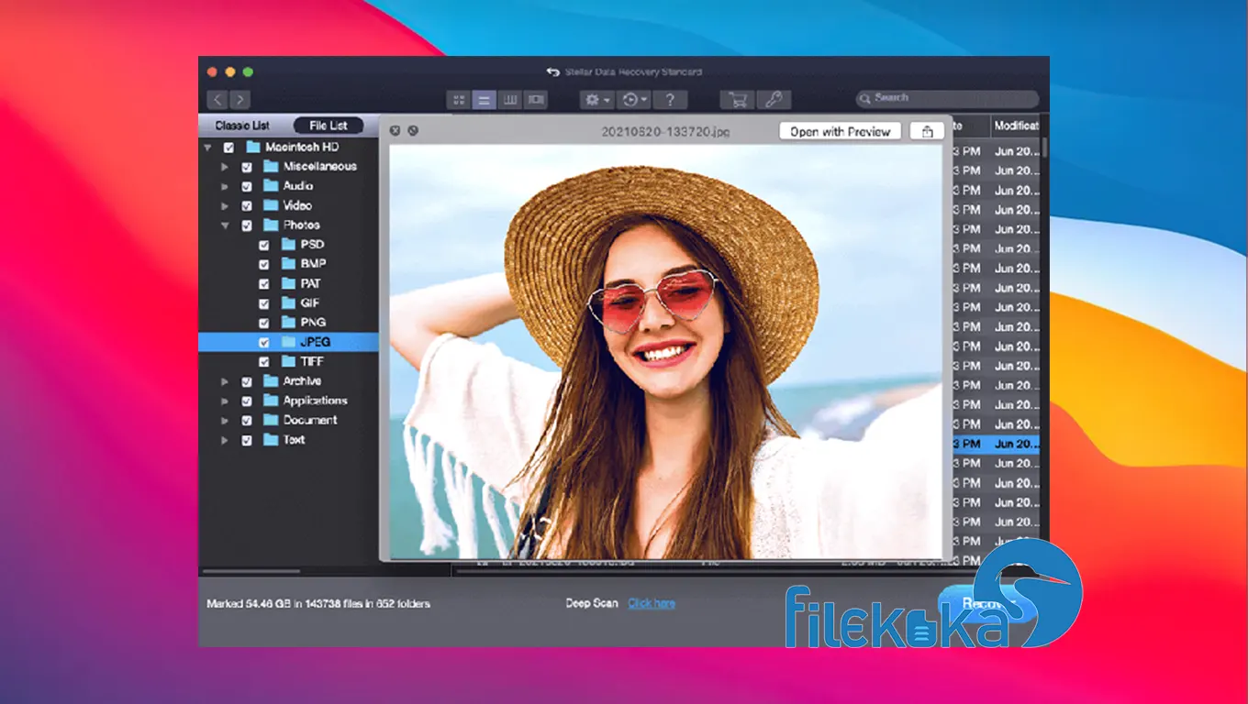Select the JPEG tree item label
The width and height of the screenshot is (1248, 704).
[x=315, y=342]
